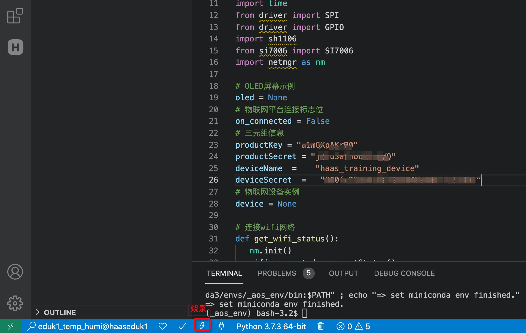Click the flash/burn lightning icon in status bar
The image size is (526, 333).
[x=202, y=326]
